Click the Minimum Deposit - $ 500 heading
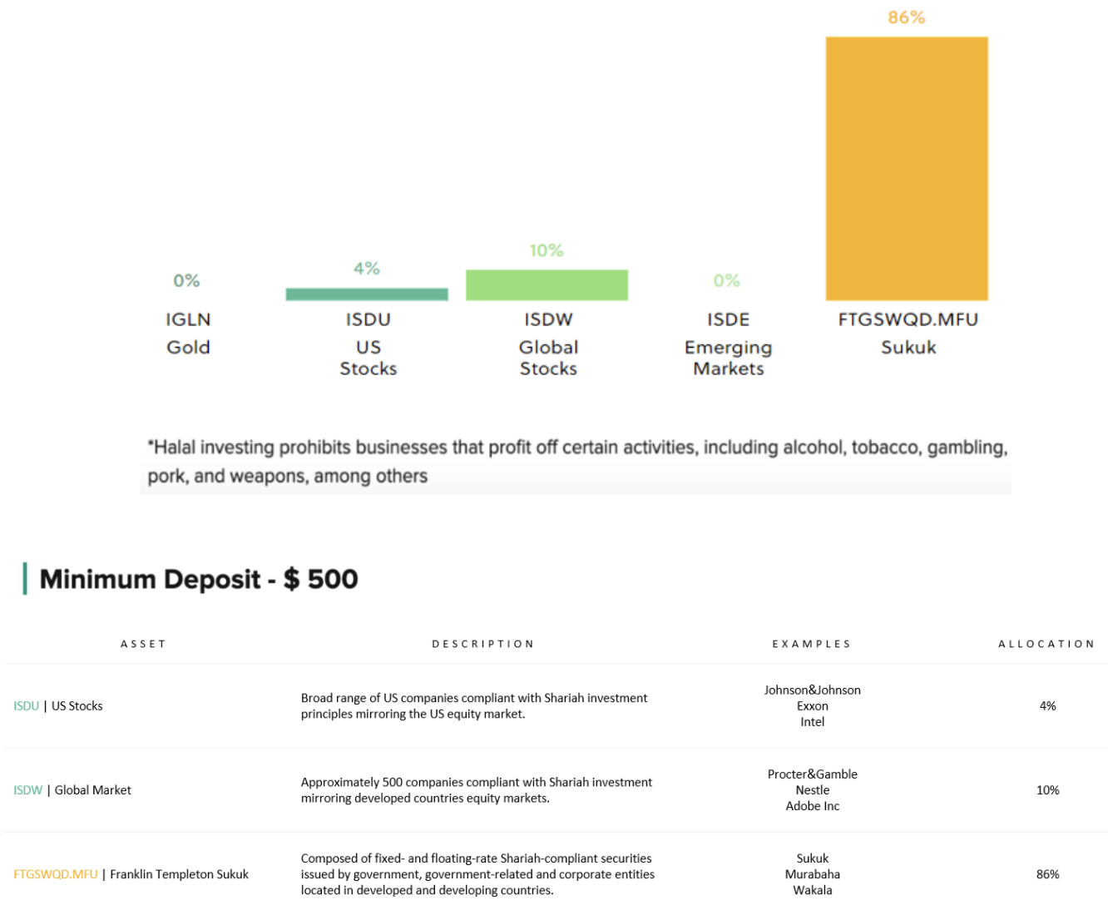Screen dimensions: 1108x915 pyautogui.click(x=199, y=579)
